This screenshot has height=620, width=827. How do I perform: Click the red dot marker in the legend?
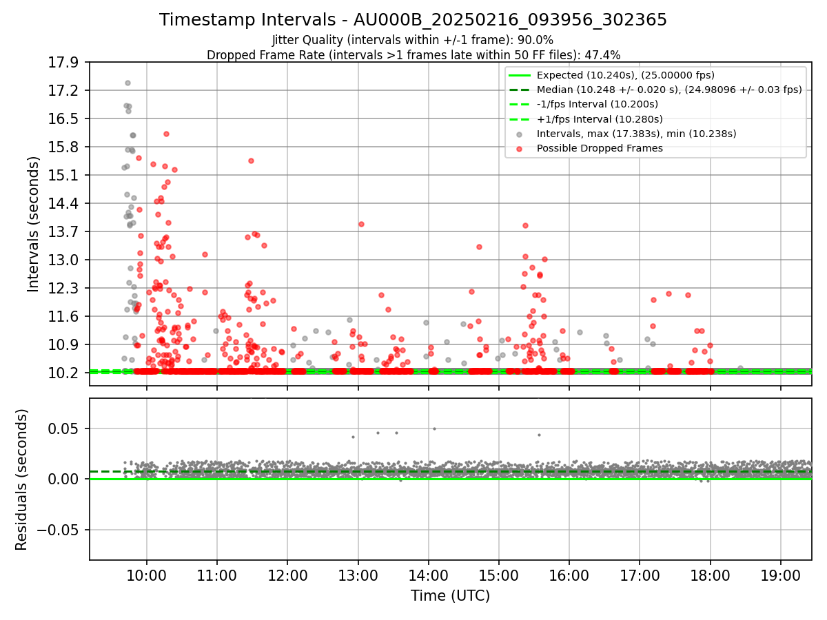click(519, 149)
